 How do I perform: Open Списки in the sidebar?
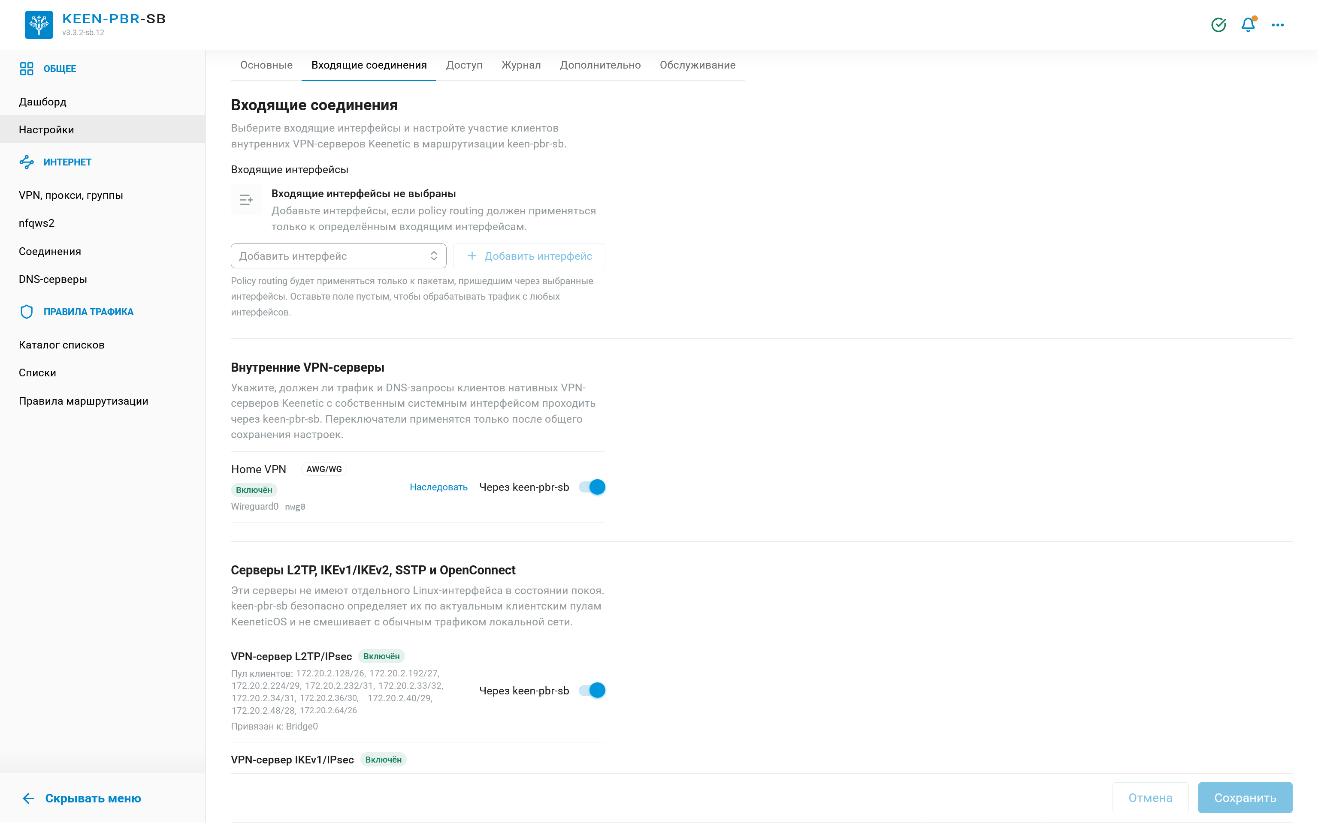pyautogui.click(x=103, y=372)
